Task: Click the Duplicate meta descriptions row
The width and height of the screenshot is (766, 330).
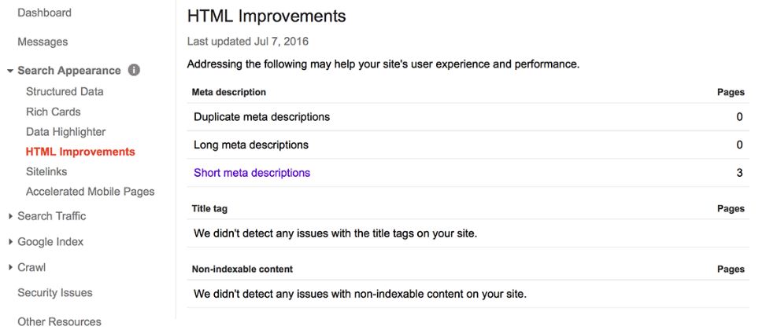Action: point(261,117)
